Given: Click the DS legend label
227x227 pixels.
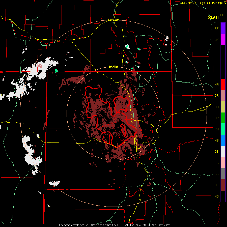Looking at the screenshot, I should pyautogui.click(x=216, y=151).
